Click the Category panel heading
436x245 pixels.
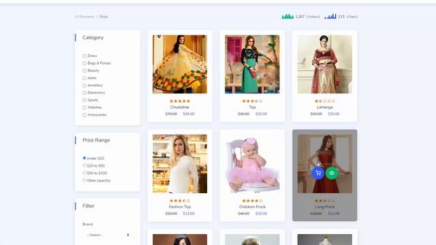pos(93,37)
